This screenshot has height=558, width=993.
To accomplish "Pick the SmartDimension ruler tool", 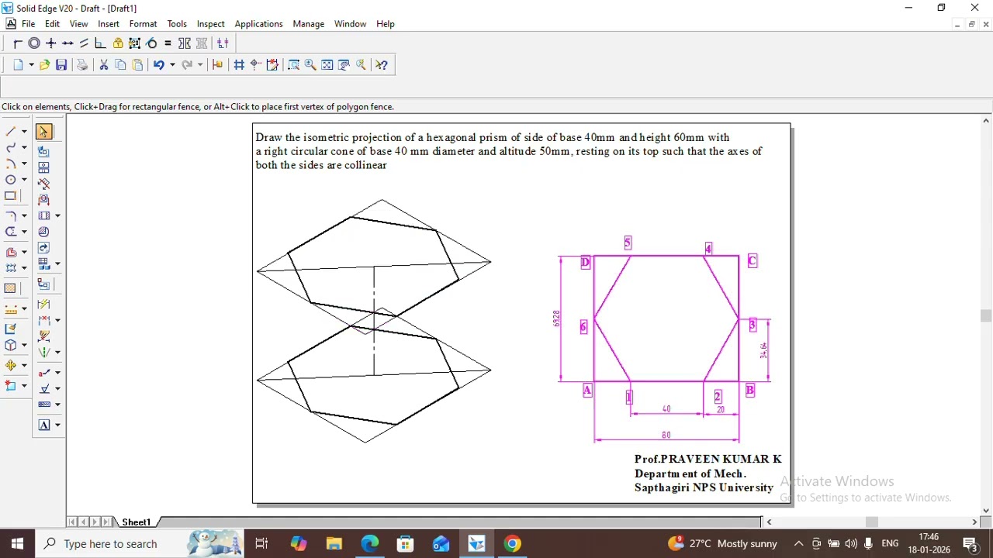I will (x=10, y=308).
